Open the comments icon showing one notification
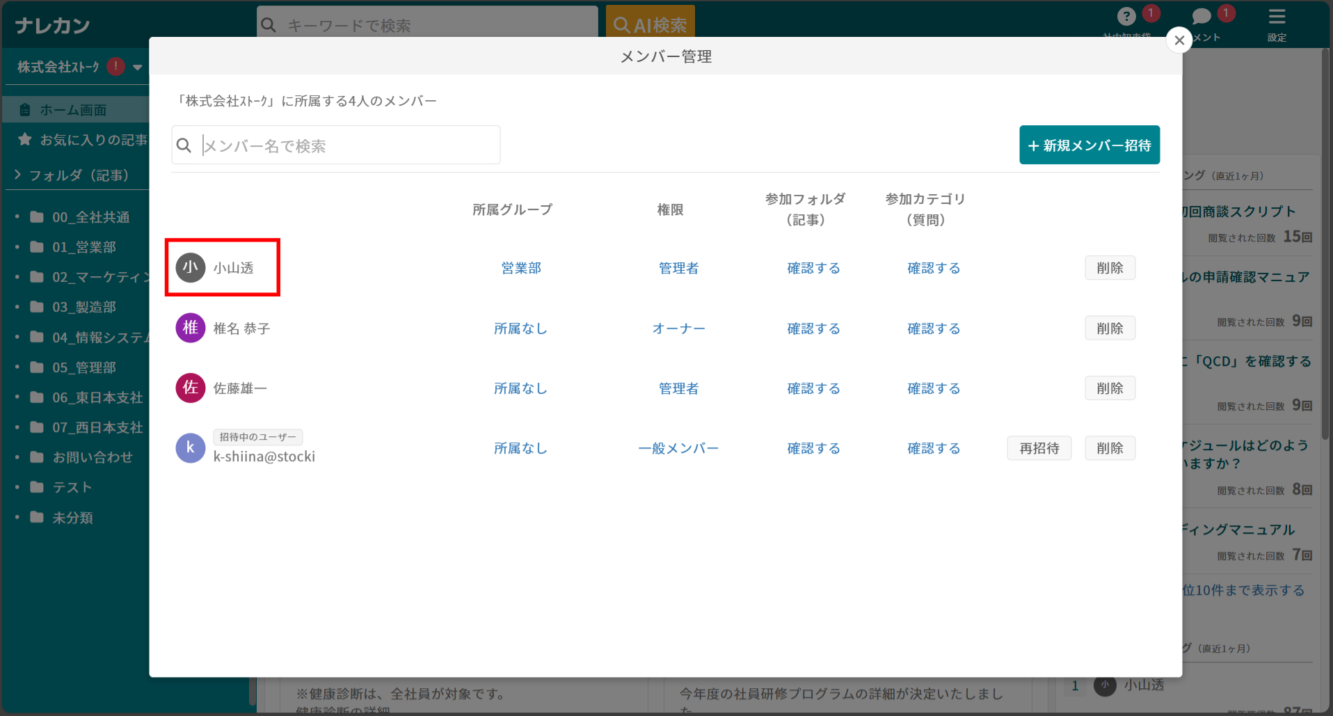This screenshot has width=1333, height=716. [x=1201, y=17]
